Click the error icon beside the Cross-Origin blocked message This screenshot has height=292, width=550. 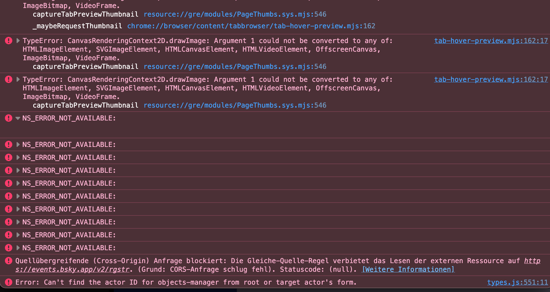(x=9, y=261)
